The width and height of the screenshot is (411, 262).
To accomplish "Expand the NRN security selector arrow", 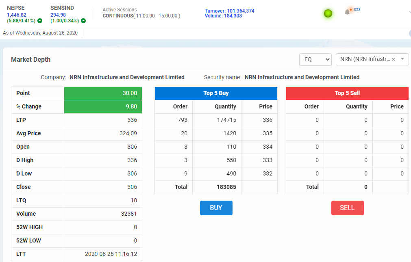I will point(402,59).
